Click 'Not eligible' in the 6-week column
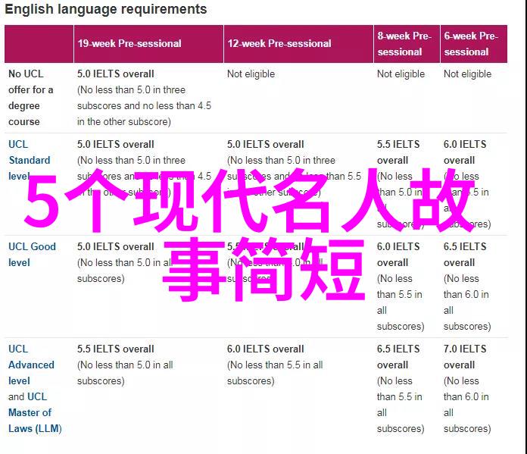 coord(467,74)
